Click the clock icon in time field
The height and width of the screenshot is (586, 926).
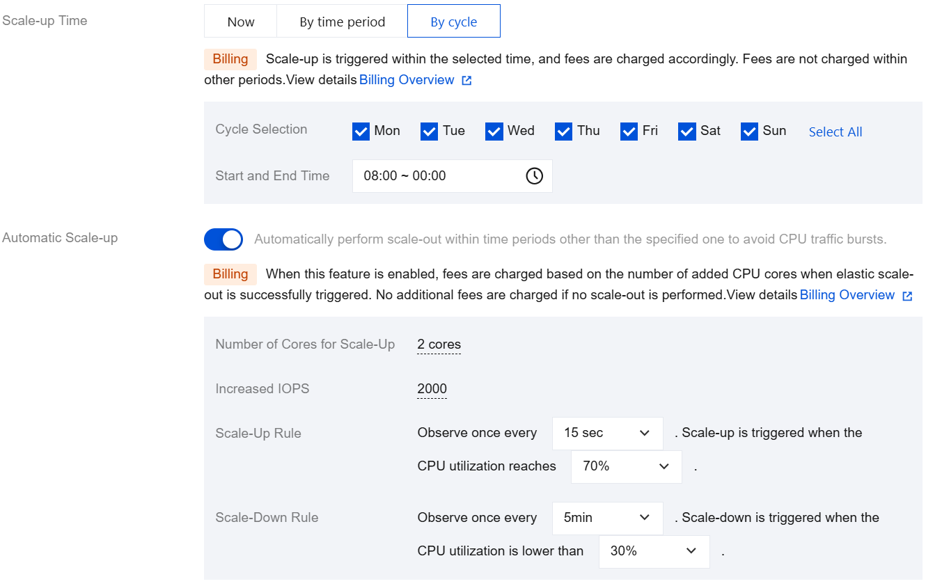point(534,176)
